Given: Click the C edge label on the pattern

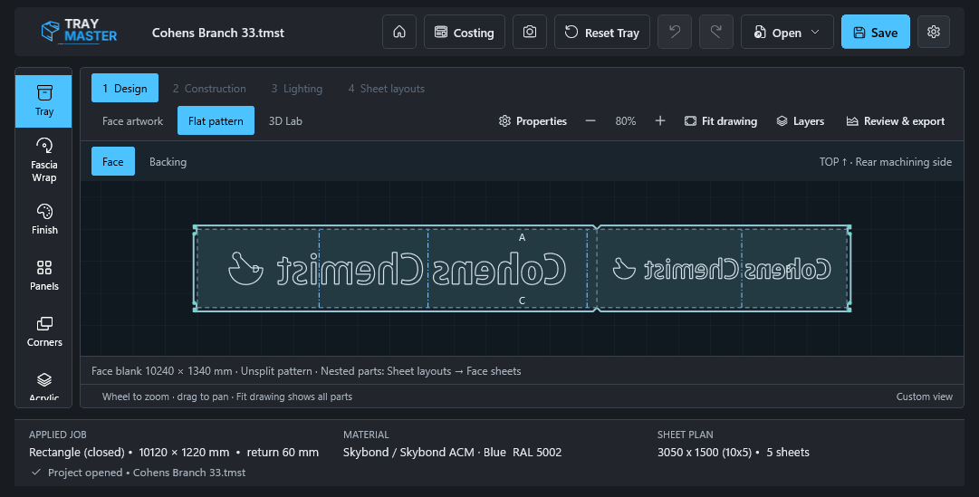Looking at the screenshot, I should (522, 301).
